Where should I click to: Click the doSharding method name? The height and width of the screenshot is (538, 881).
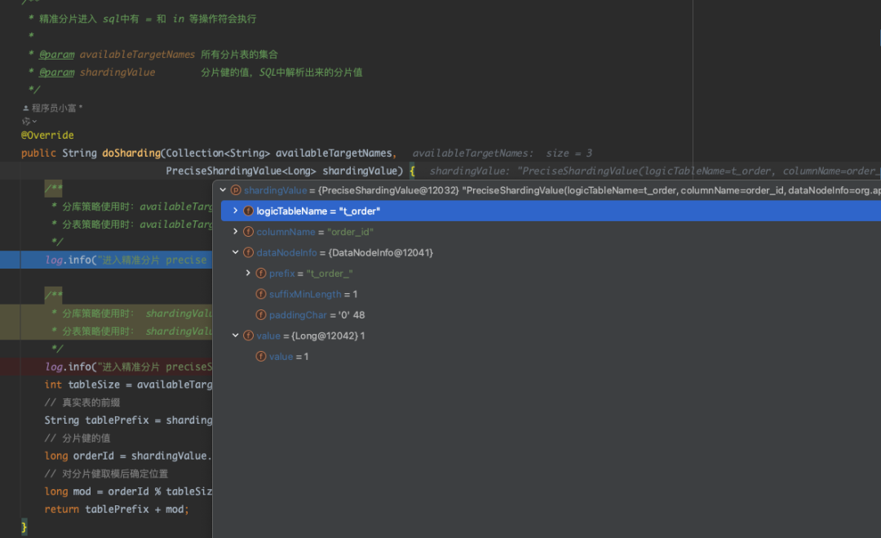(x=131, y=153)
